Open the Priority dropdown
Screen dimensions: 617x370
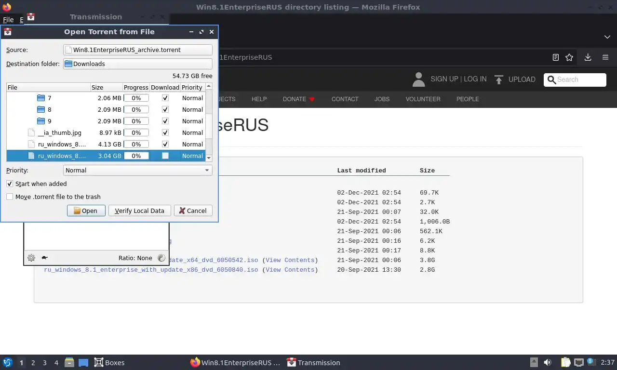138,170
